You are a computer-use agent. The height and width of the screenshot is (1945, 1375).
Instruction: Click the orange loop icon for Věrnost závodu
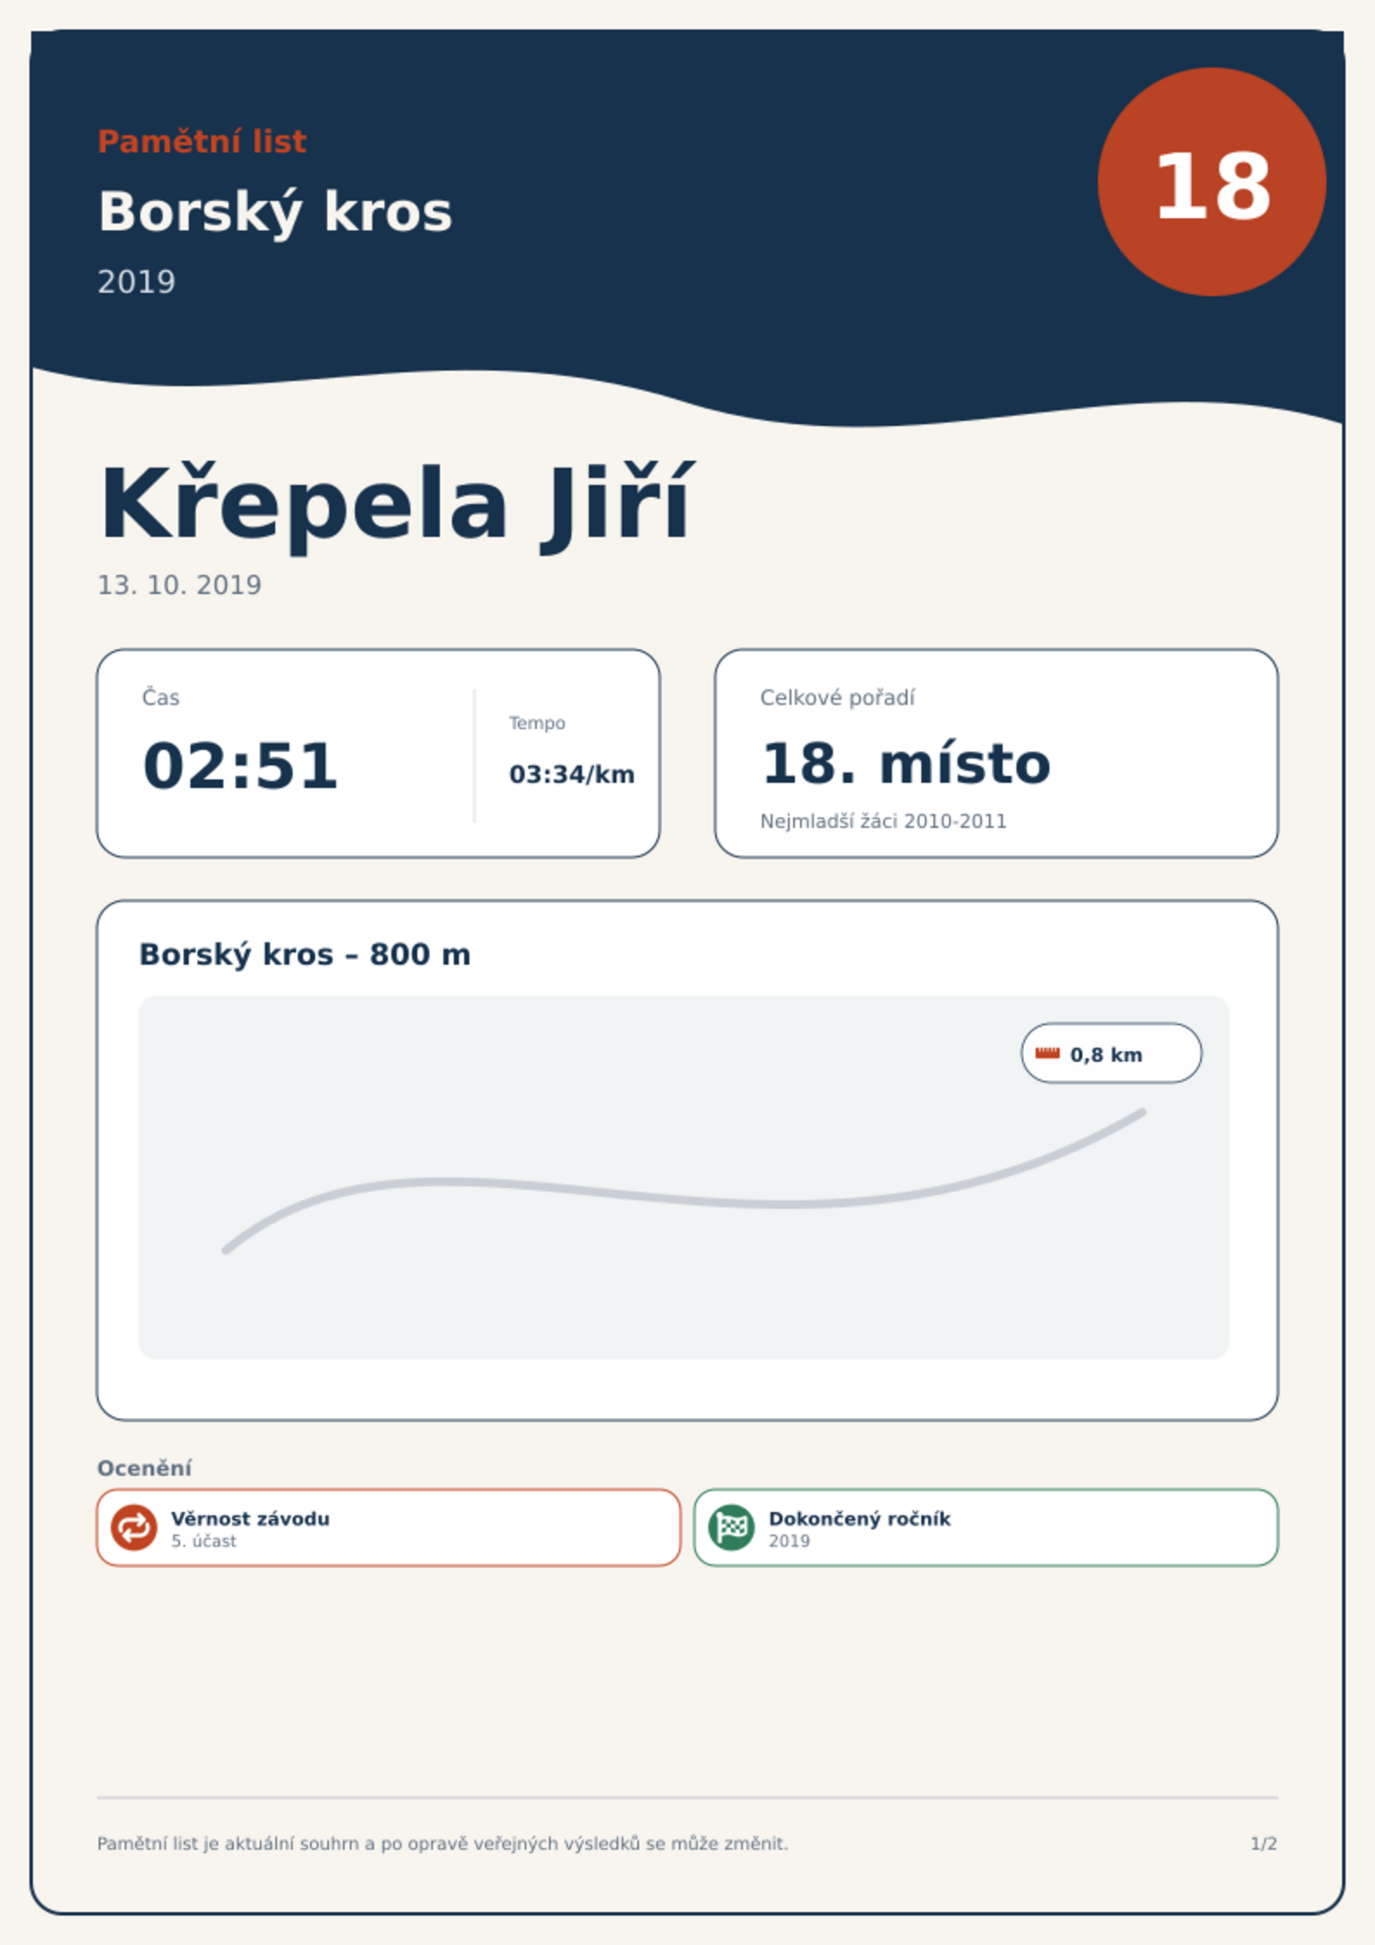click(134, 1527)
